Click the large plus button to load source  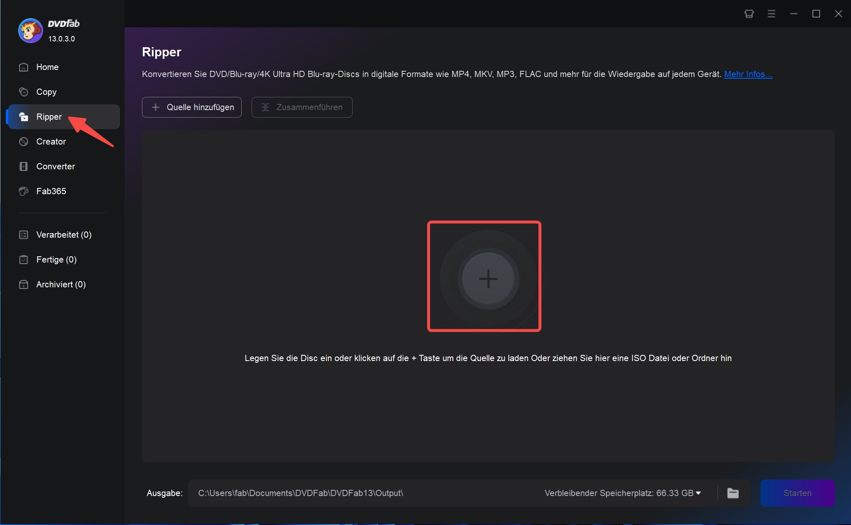pos(488,279)
